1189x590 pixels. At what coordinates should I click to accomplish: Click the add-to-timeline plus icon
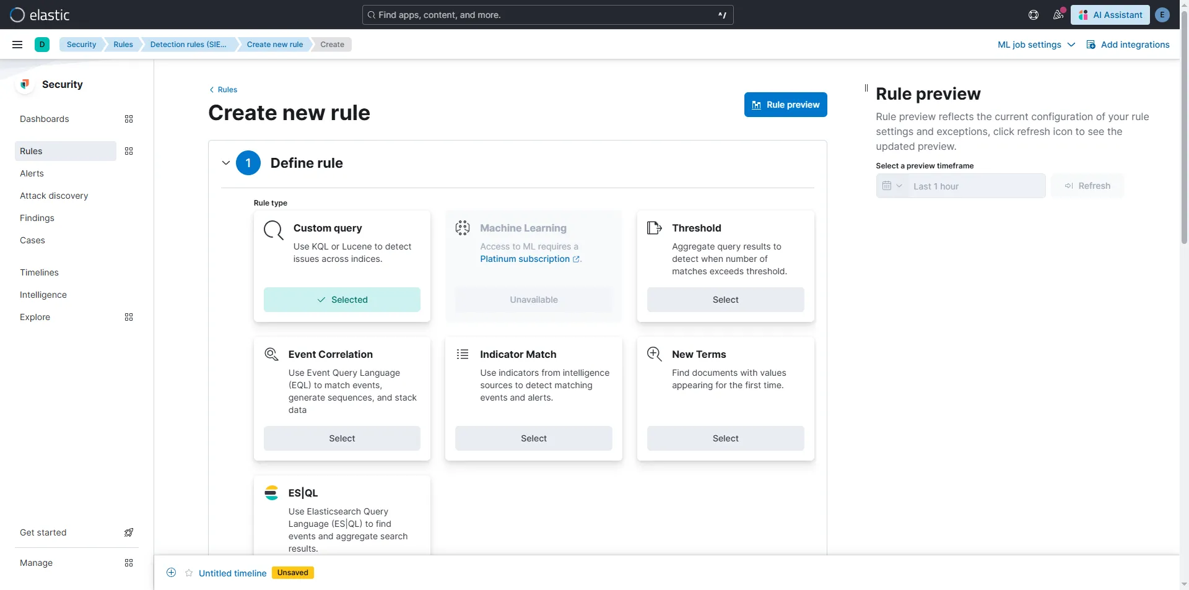click(x=172, y=573)
